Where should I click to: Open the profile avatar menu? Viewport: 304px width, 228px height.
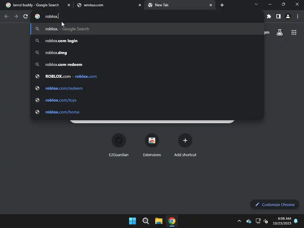(x=288, y=17)
